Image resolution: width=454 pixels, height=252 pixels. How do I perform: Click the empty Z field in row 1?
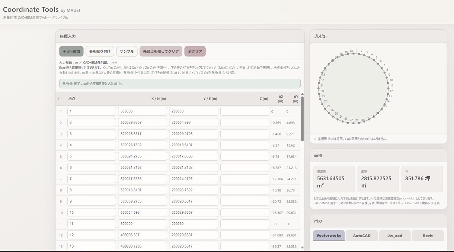coord(244,111)
